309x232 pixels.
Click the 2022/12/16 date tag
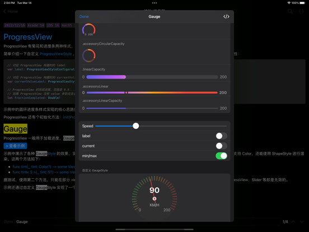click(x=15, y=25)
